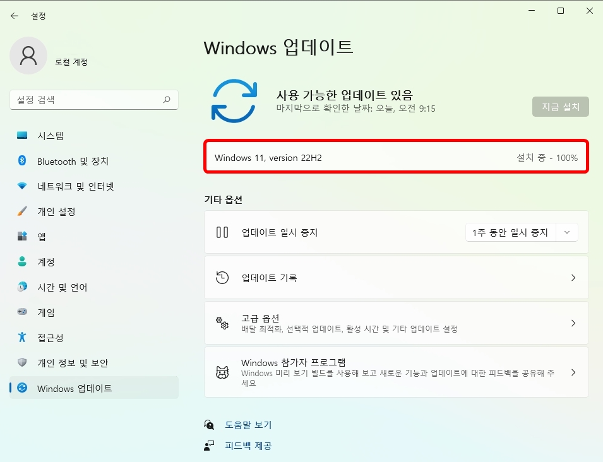
Task: Expand Windows 참가자 프로그램 with its chevron
Action: (x=573, y=372)
